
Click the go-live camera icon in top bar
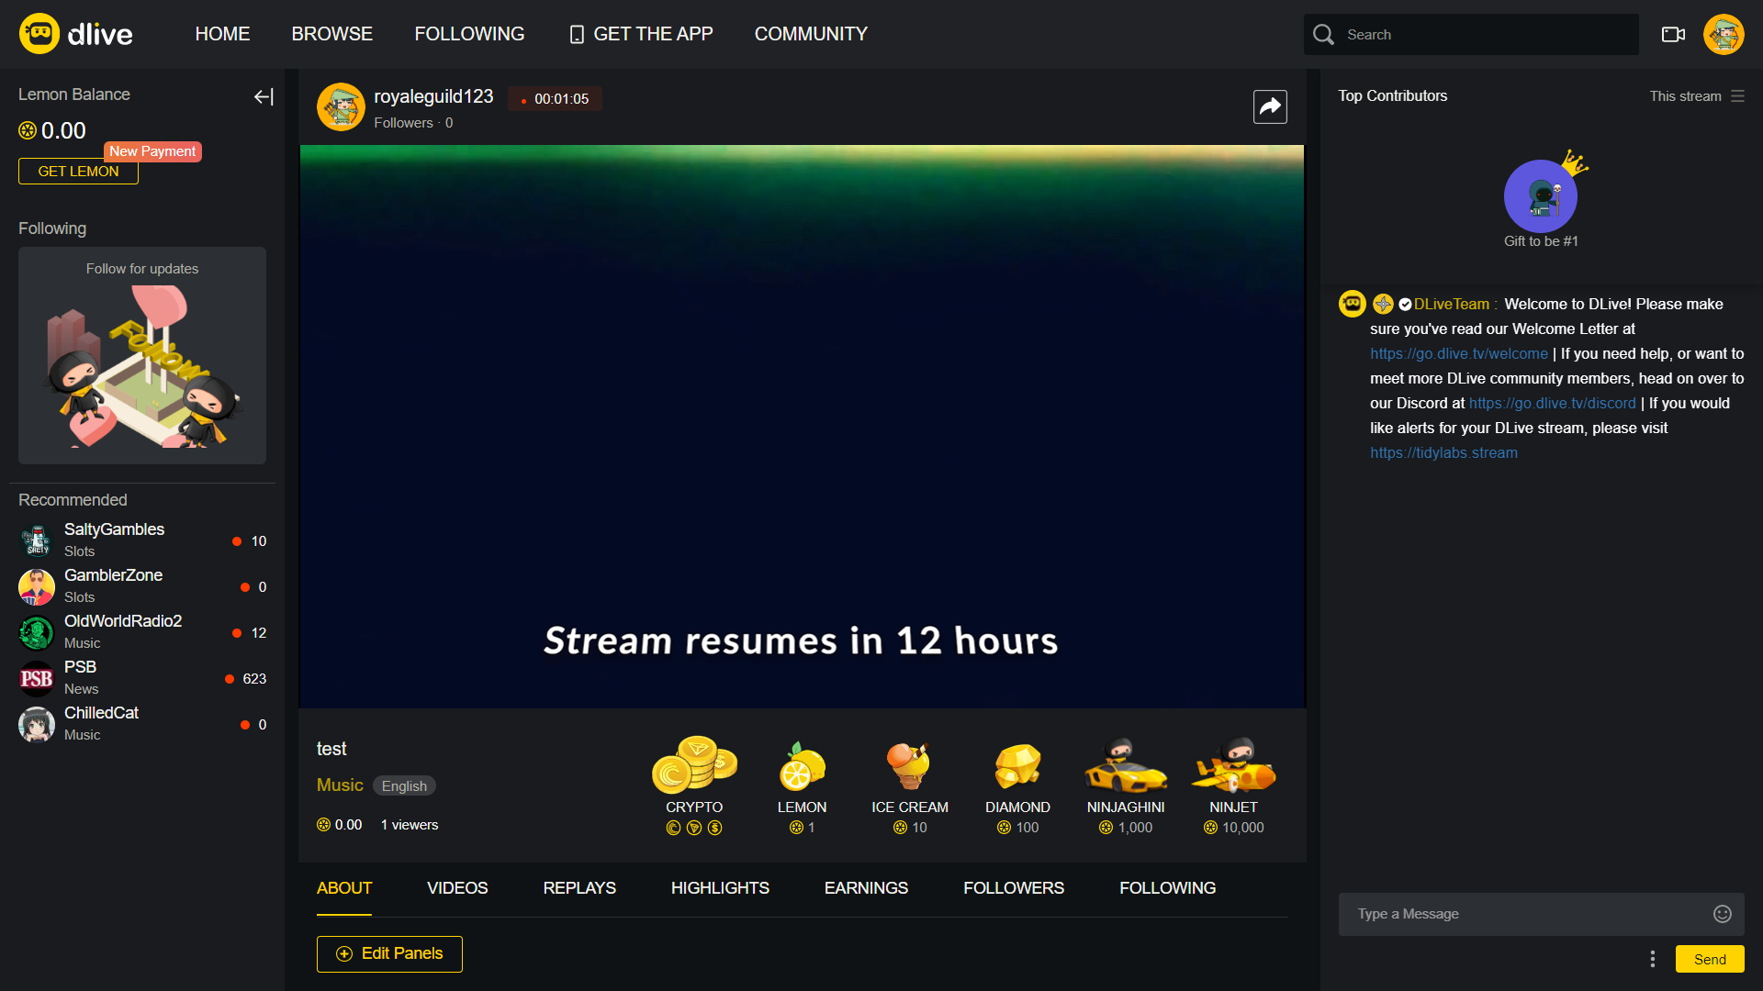(1672, 34)
